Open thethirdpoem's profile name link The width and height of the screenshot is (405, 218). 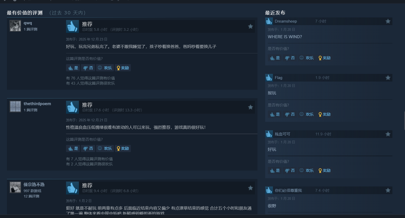[37, 104]
